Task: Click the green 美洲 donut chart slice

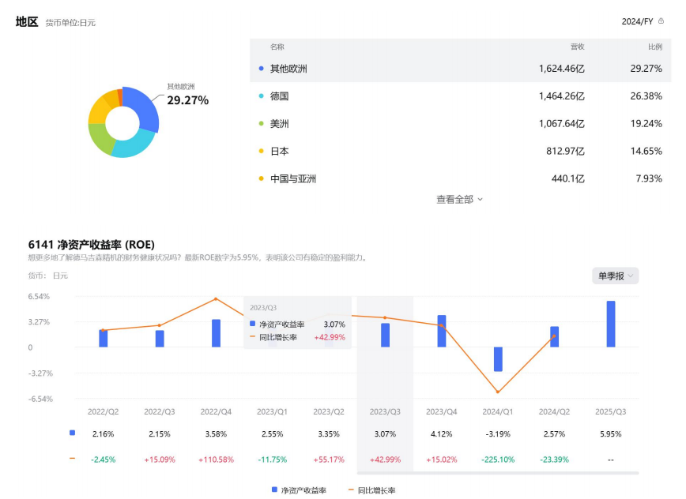Action: point(100,137)
